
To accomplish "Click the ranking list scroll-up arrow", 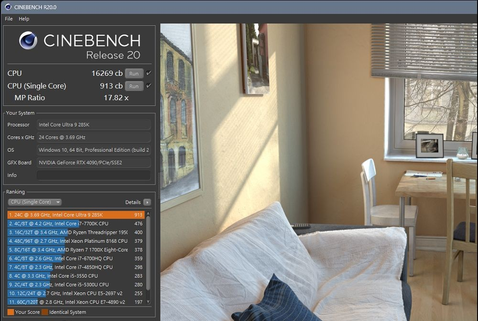I will [x=148, y=214].
